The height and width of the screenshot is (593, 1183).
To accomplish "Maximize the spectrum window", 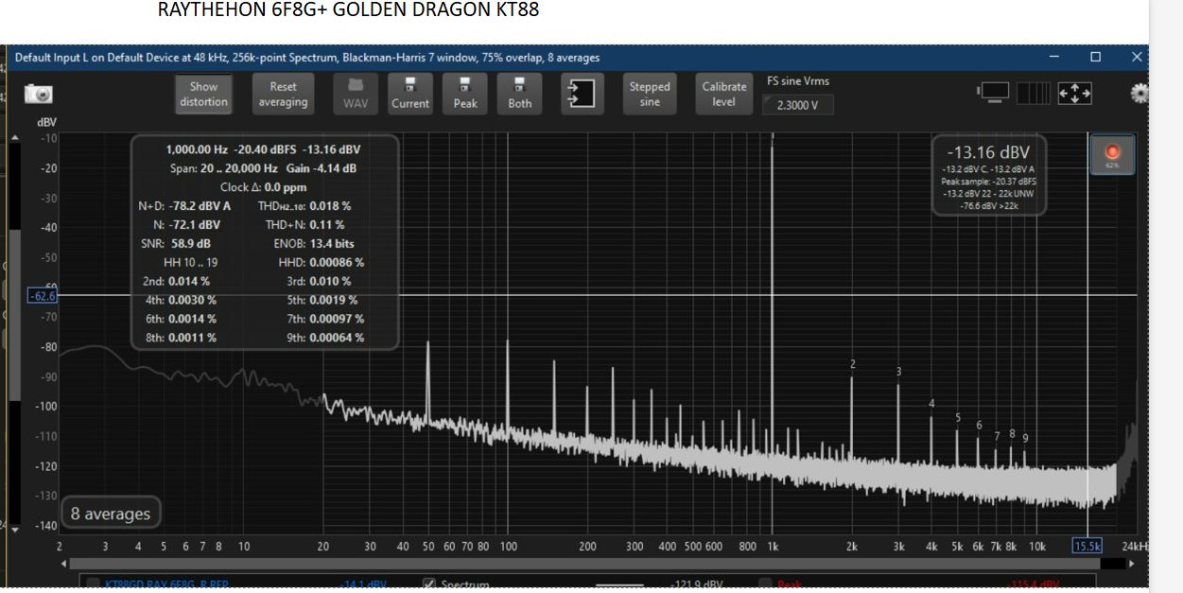I will (x=1095, y=57).
